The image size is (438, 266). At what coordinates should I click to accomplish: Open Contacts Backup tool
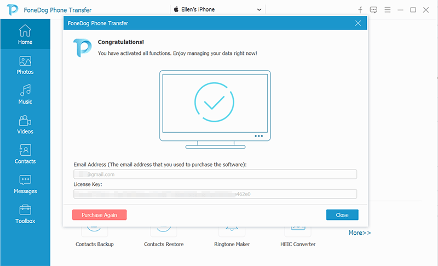click(94, 236)
